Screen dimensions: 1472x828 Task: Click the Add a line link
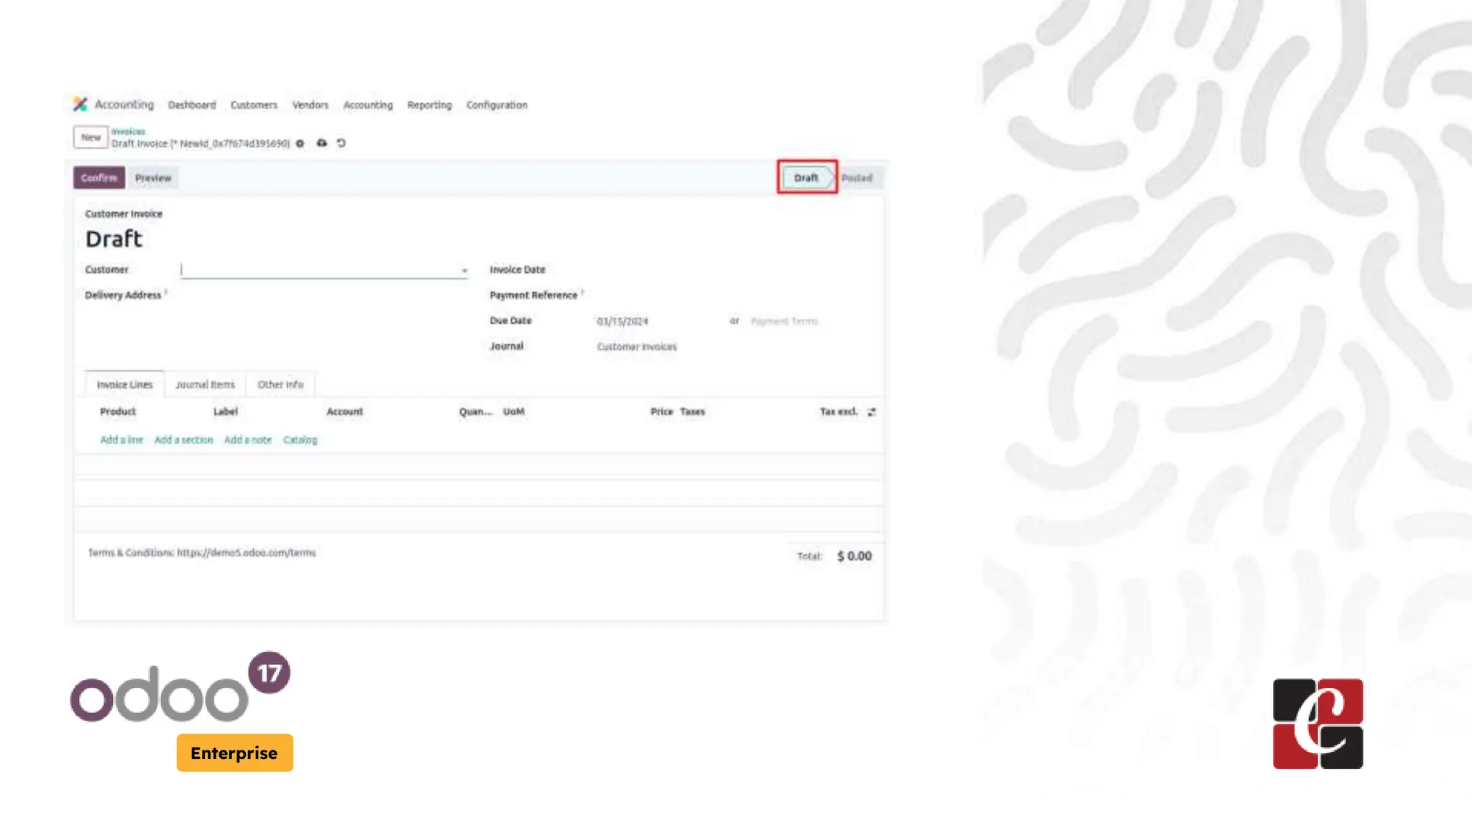(x=121, y=440)
